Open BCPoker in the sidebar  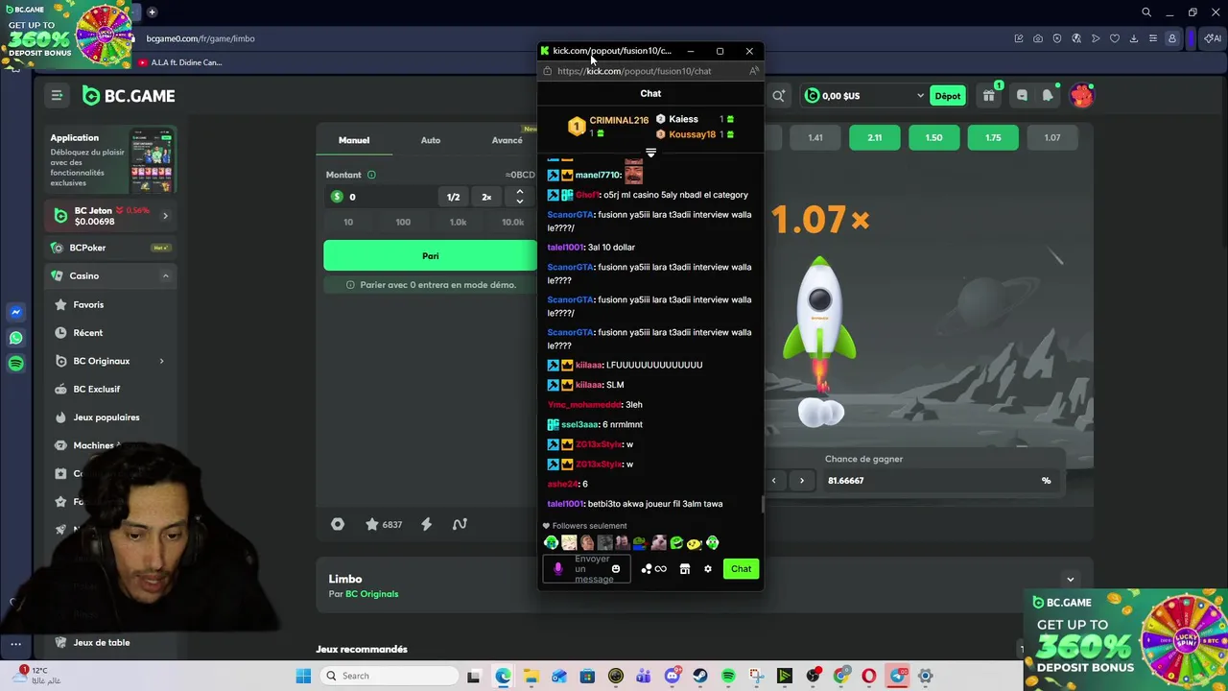tap(110, 248)
